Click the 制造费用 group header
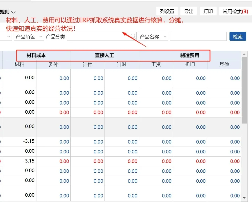The image size is (252, 202). coord(190,55)
